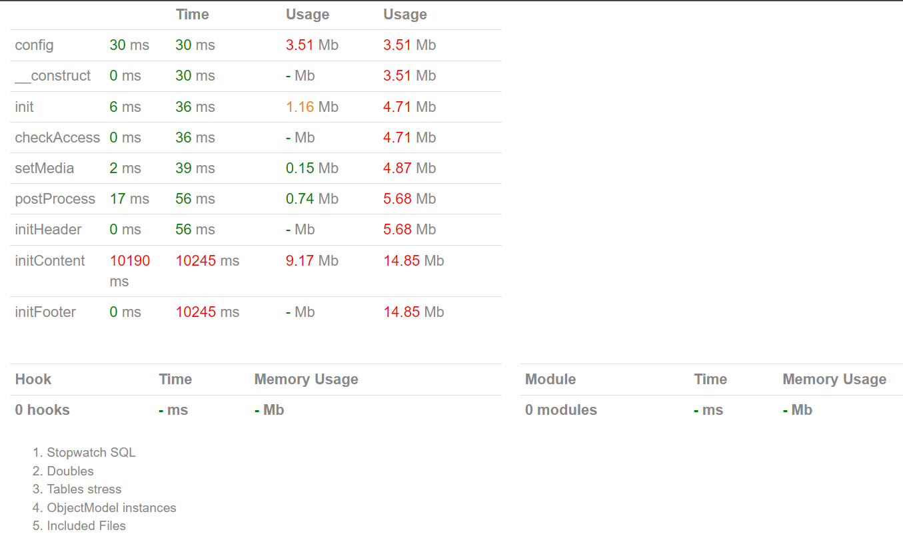This screenshot has width=903, height=554.
Task: Click 10245 ms in the initContent row
Action: click(x=208, y=260)
